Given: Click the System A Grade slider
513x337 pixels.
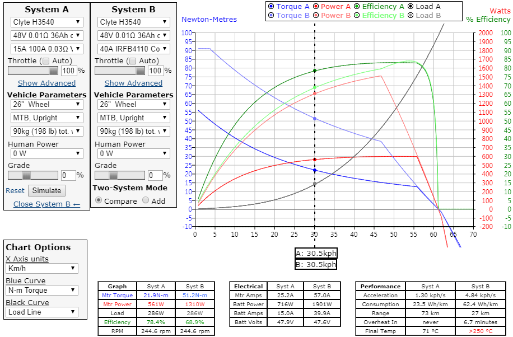Looking at the screenshot, I should 32,175.
